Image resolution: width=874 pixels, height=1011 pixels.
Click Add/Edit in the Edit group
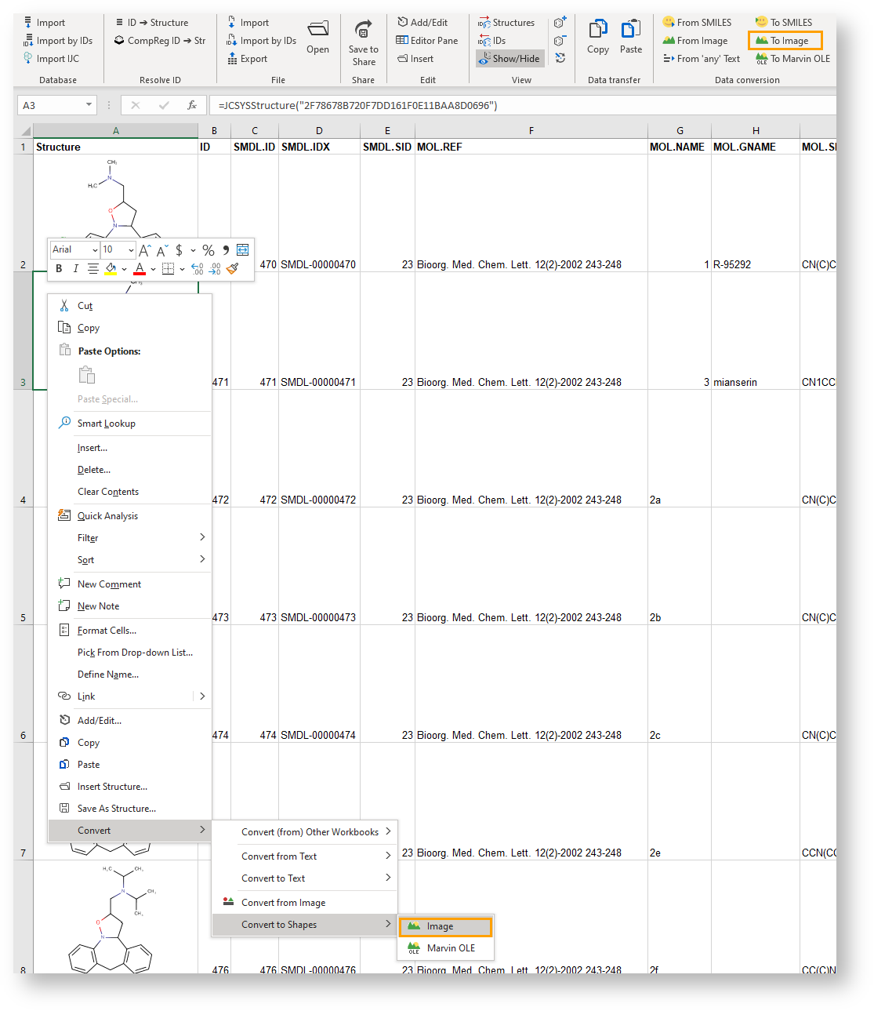pyautogui.click(x=422, y=23)
